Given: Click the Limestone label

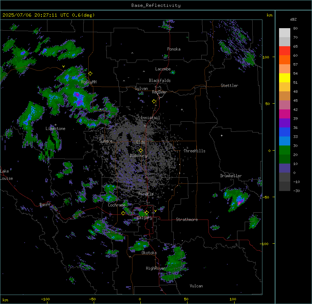Looking at the screenshot, I should tap(55, 129).
